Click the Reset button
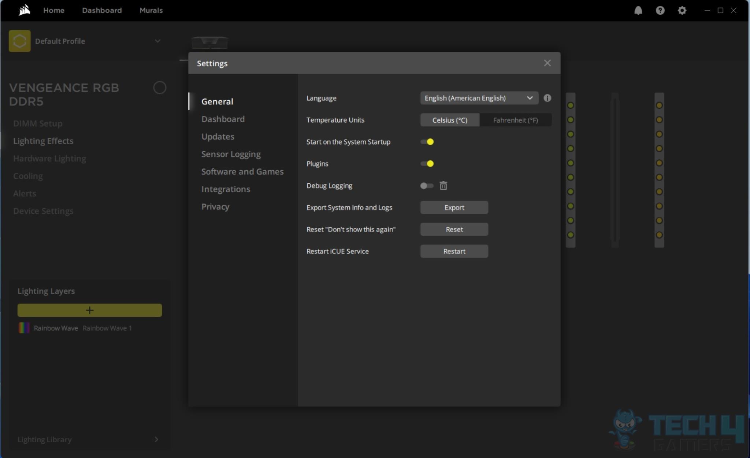The height and width of the screenshot is (458, 750). click(x=454, y=229)
